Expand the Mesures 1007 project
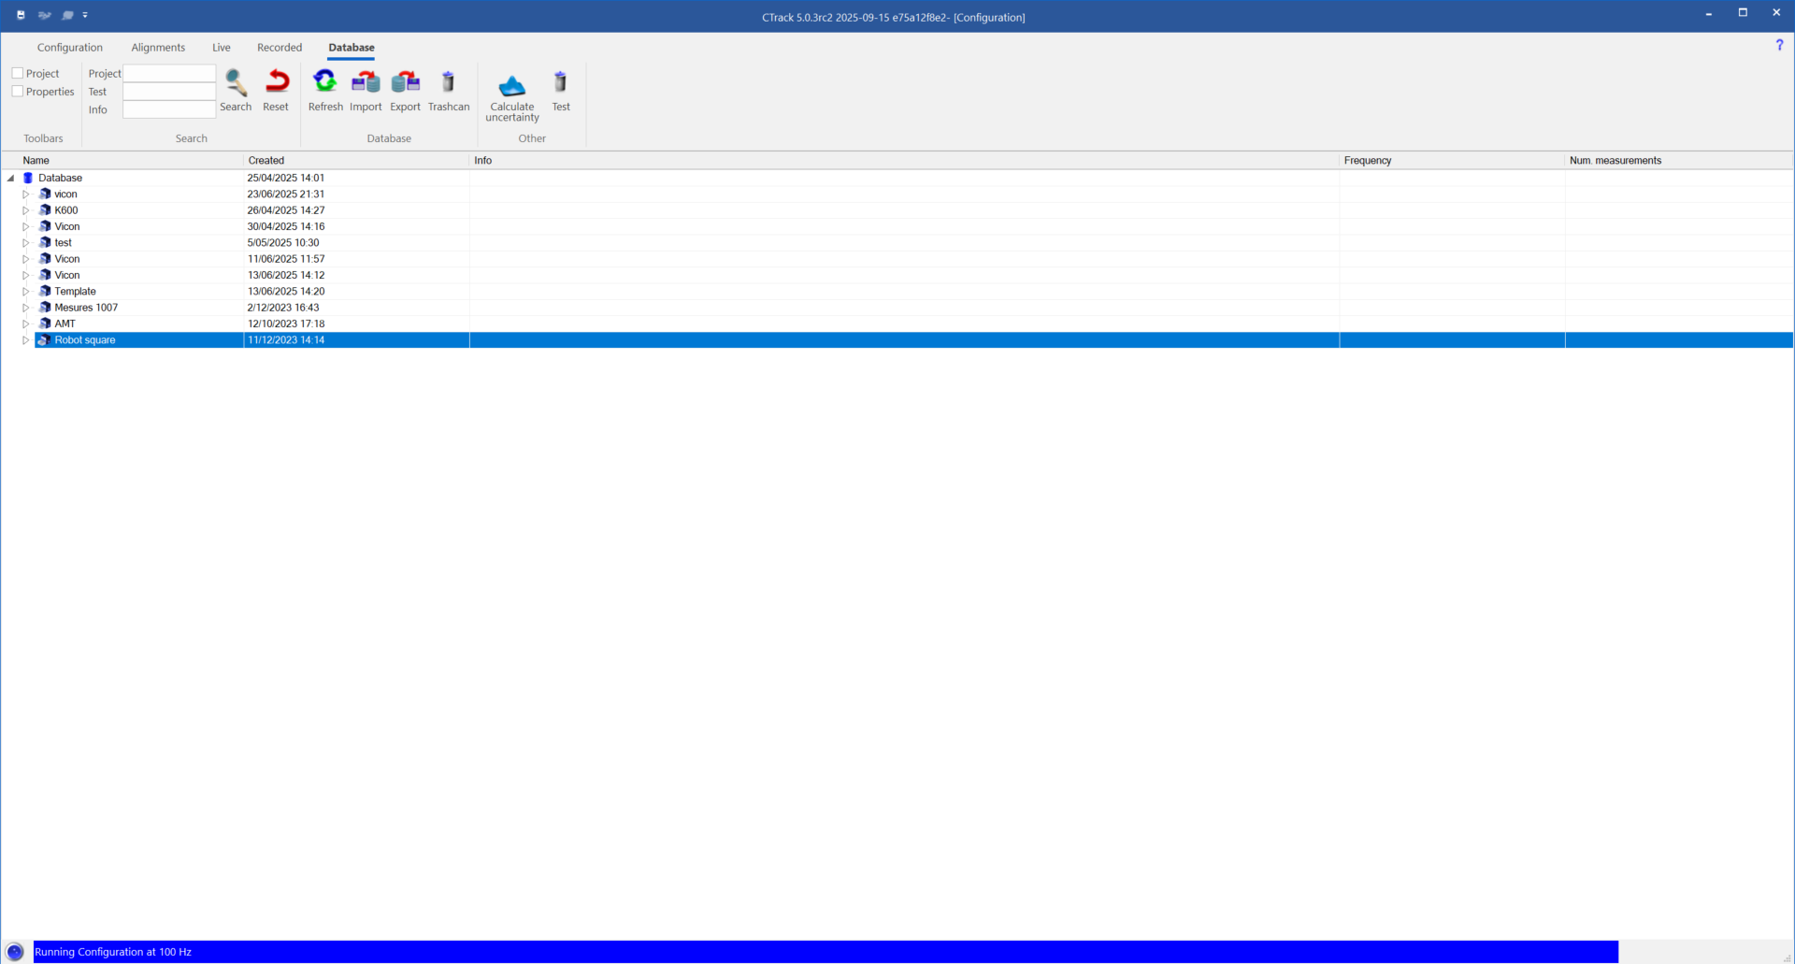 26,308
